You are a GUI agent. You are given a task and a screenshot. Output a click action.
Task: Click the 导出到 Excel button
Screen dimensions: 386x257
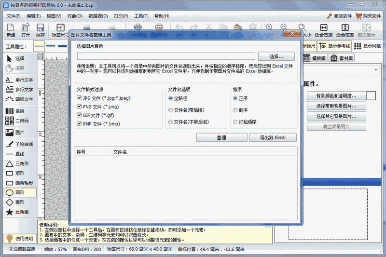273,138
